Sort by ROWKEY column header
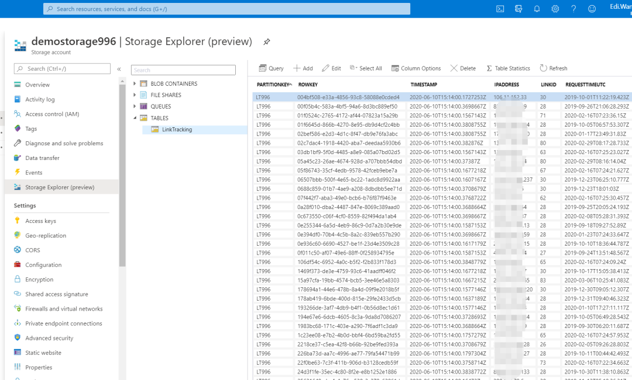632x380 pixels. pos(308,85)
